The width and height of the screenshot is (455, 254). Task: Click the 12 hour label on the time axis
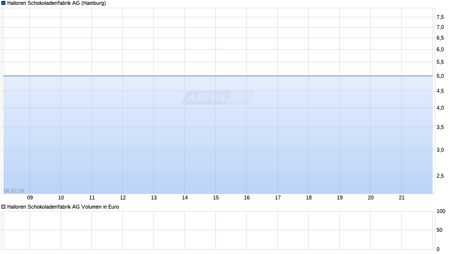pyautogui.click(x=123, y=198)
